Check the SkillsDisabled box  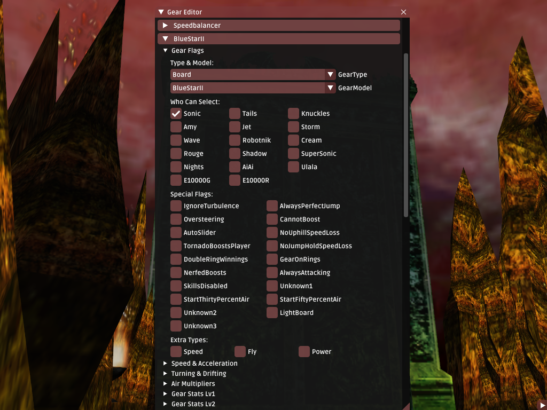(176, 286)
